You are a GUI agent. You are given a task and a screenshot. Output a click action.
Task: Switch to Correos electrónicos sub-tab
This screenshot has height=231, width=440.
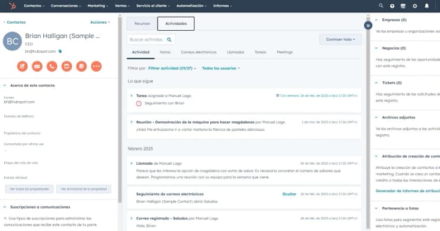pos(198,52)
